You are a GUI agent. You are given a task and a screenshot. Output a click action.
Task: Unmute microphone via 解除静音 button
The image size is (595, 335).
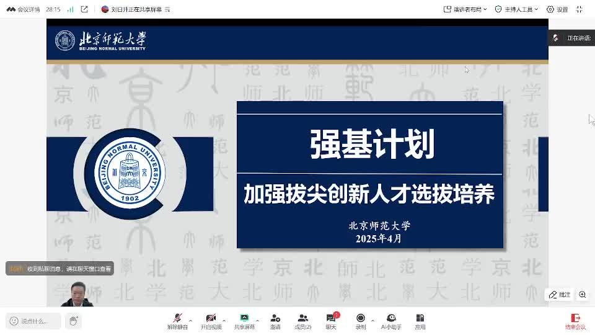click(177, 321)
